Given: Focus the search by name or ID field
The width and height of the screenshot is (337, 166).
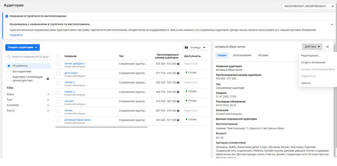Looking at the screenshot, I should (x=28, y=57).
